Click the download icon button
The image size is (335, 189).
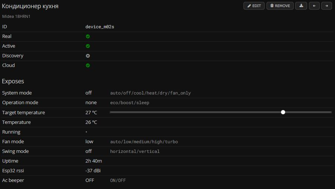pyautogui.click(x=301, y=6)
